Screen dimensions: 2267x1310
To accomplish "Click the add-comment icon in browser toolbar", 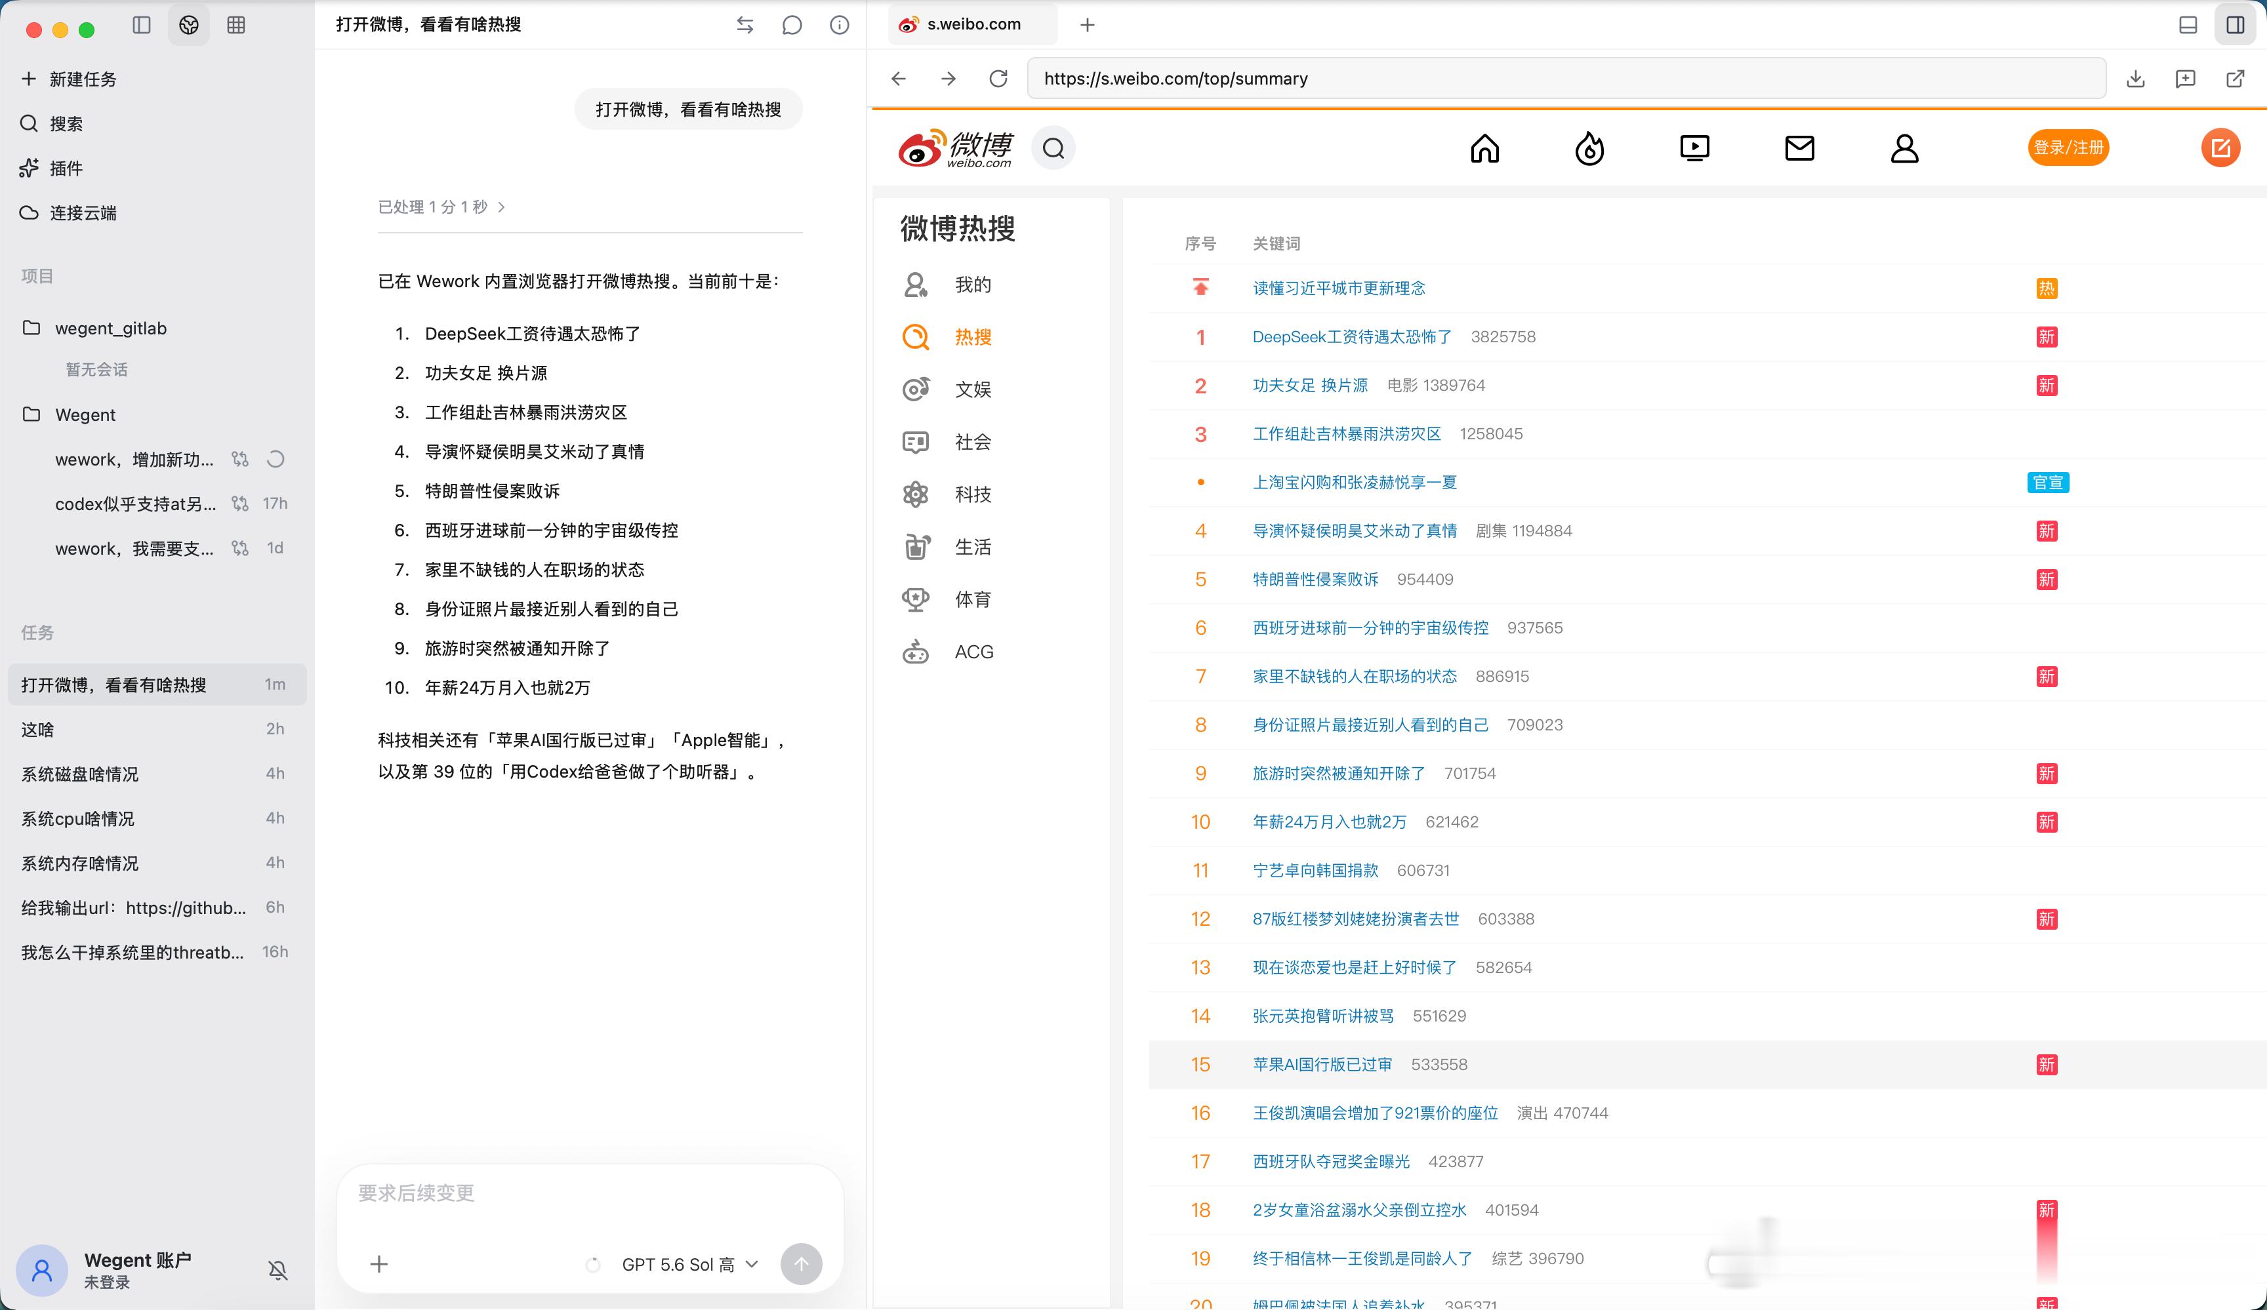I will [2186, 78].
